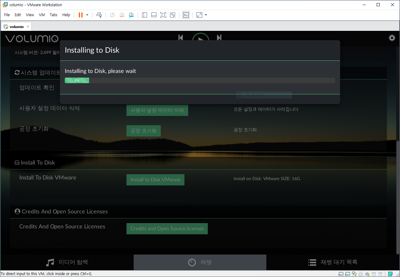Image resolution: width=400 pixels, height=277 pixels.
Task: Open the Edit menu
Action: [x=18, y=15]
